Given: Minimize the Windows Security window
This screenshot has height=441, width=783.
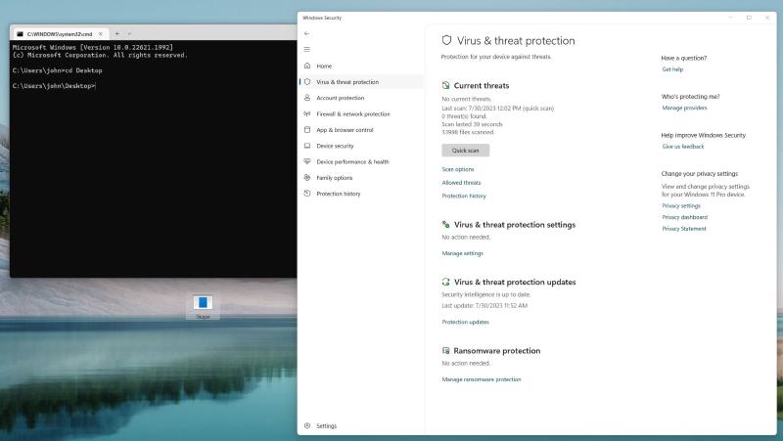Looking at the screenshot, I should coord(730,18).
